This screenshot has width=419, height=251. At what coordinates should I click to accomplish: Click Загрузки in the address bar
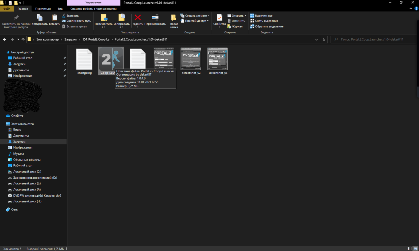tap(71, 39)
